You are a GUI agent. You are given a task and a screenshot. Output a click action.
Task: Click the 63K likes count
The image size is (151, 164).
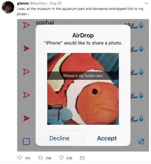(69, 158)
